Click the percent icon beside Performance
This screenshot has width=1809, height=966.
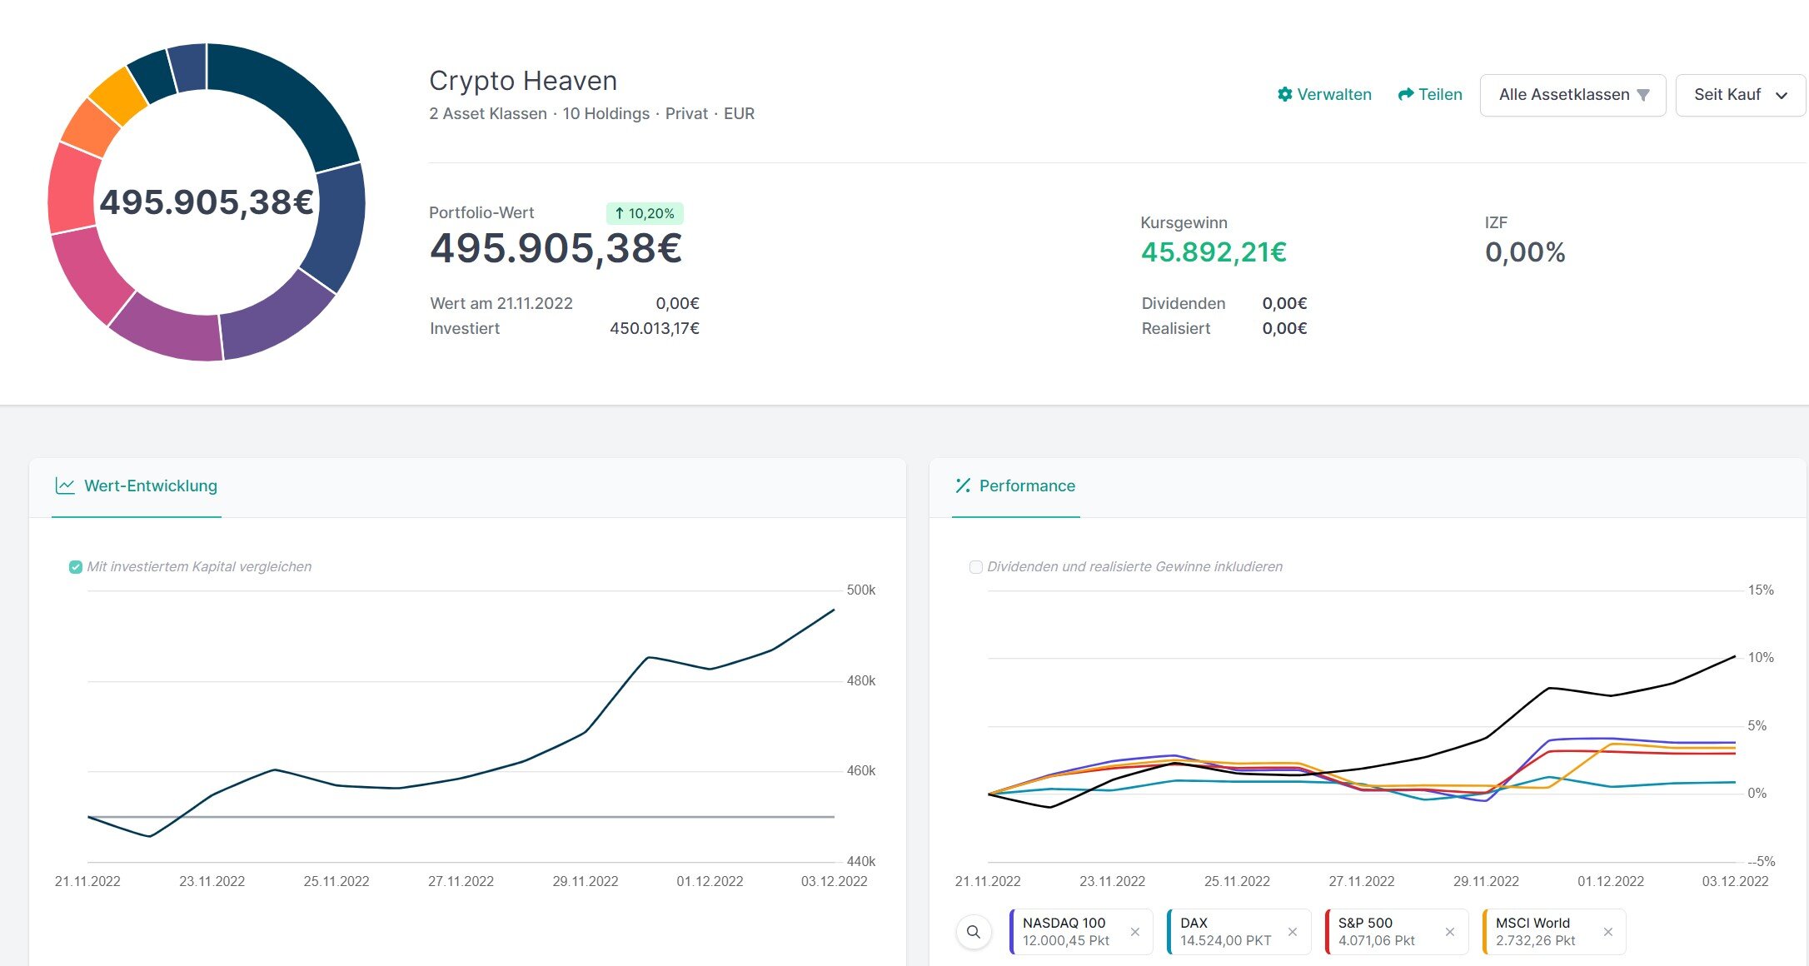[x=963, y=485]
